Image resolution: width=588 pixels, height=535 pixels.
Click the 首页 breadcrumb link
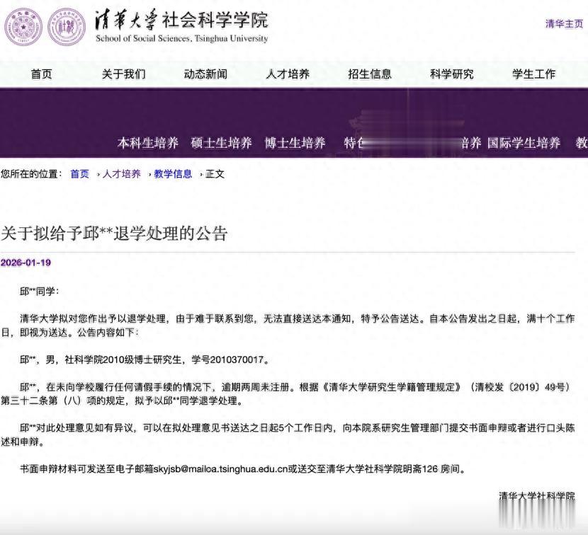pos(79,174)
